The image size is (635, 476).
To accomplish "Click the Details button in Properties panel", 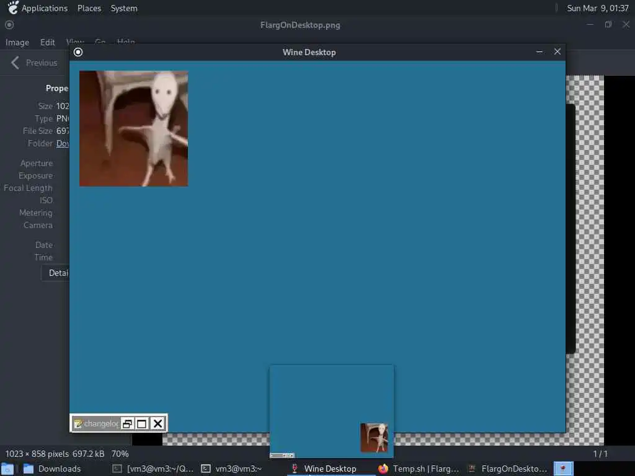I will click(55, 273).
